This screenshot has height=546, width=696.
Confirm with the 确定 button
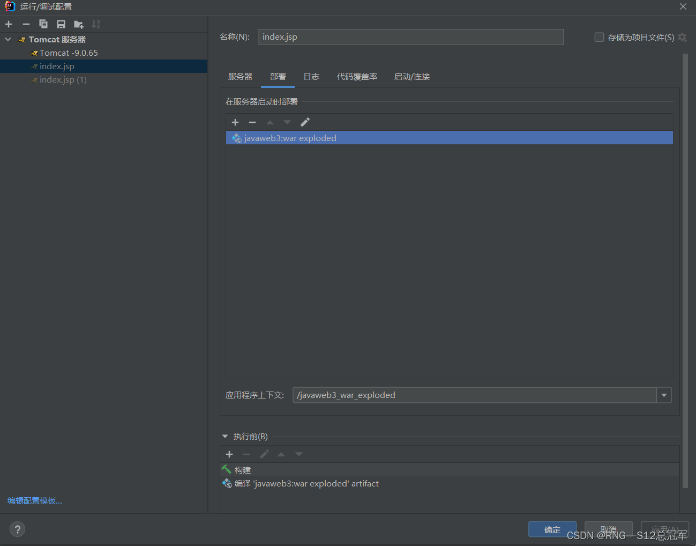click(552, 529)
